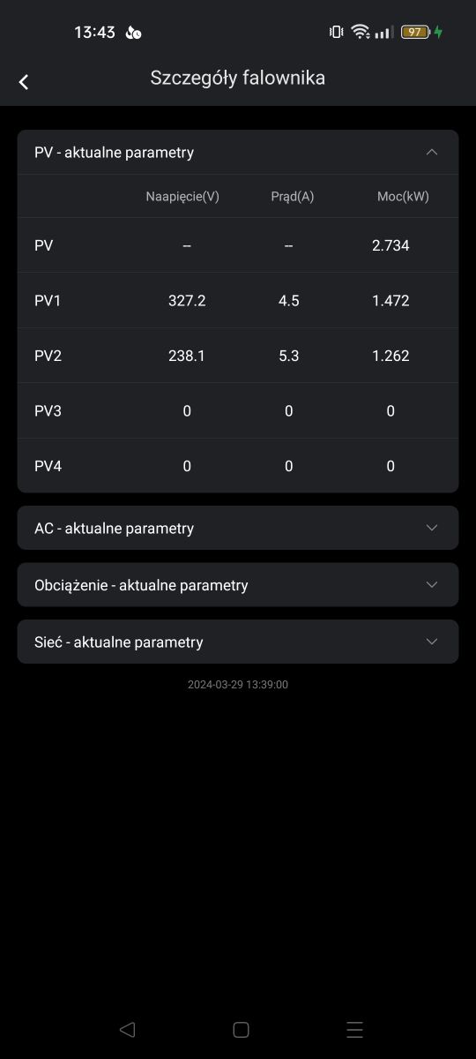Tap the timestamp 2024-03-29 13:39:00
The image size is (476, 1059).
(238, 685)
